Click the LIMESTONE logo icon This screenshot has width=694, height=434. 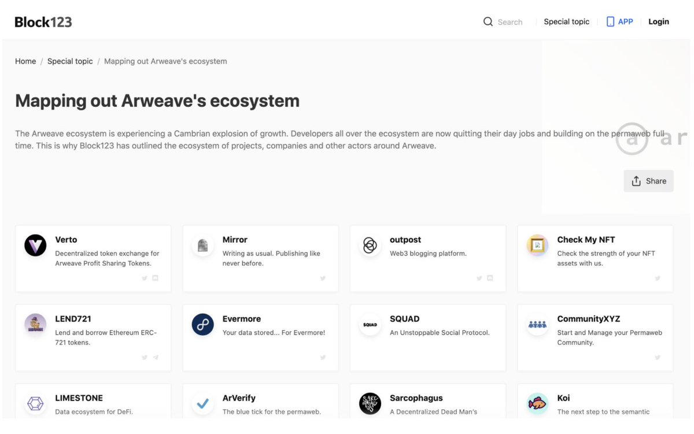[35, 404]
